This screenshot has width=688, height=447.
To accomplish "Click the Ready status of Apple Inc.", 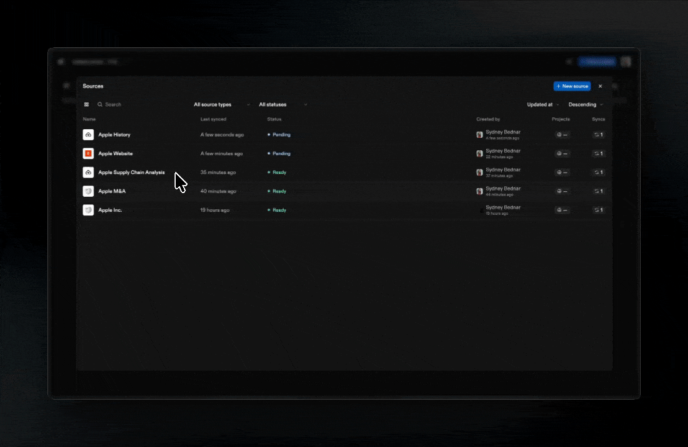I will click(277, 210).
